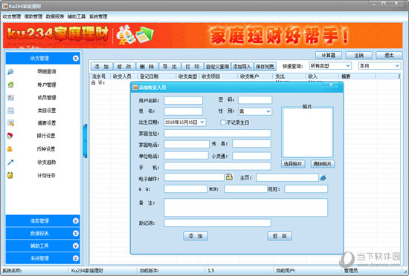Open the 借款管理 menu in menu bar
This screenshot has width=409, height=276.
(33, 16)
